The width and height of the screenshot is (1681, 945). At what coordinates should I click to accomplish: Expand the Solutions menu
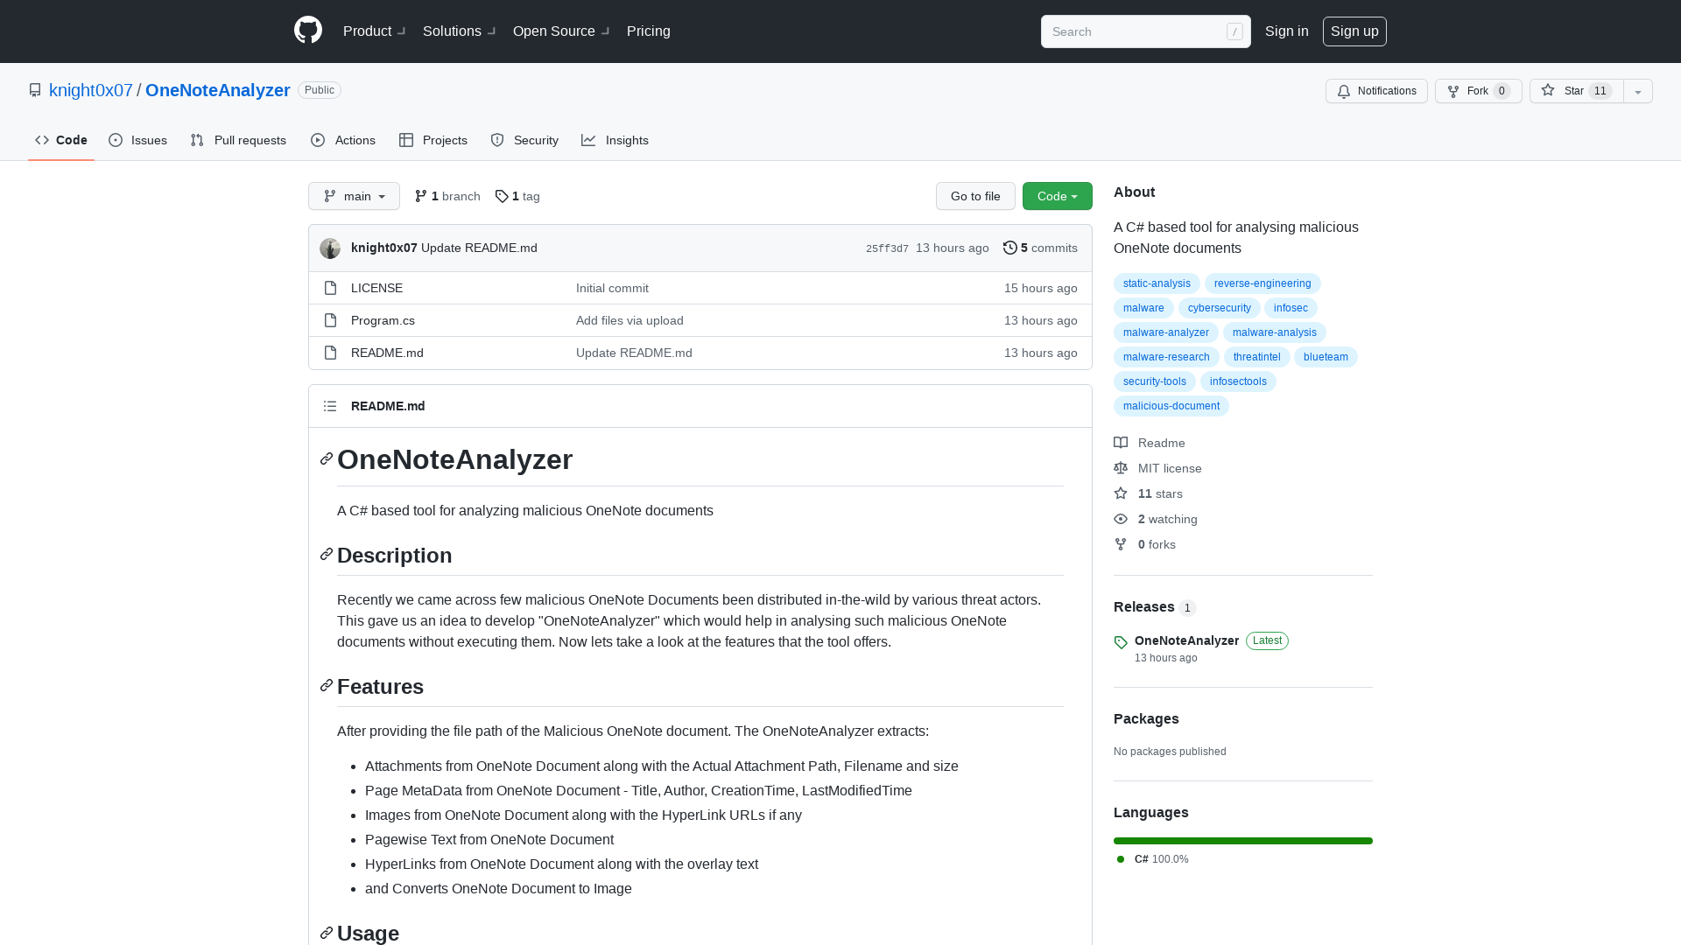pos(459,31)
